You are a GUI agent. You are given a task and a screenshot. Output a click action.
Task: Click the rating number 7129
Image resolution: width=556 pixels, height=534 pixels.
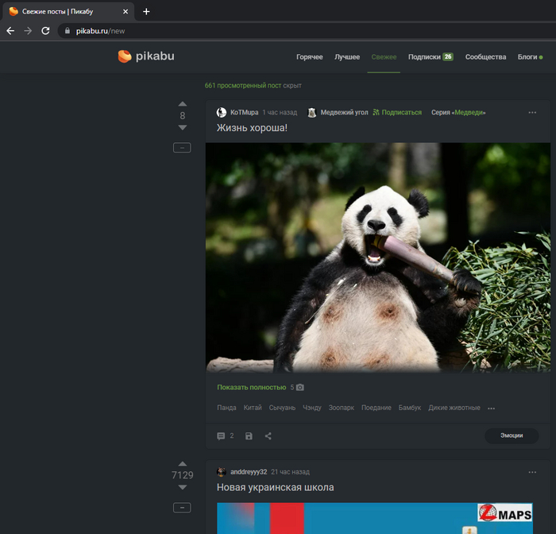click(x=182, y=475)
